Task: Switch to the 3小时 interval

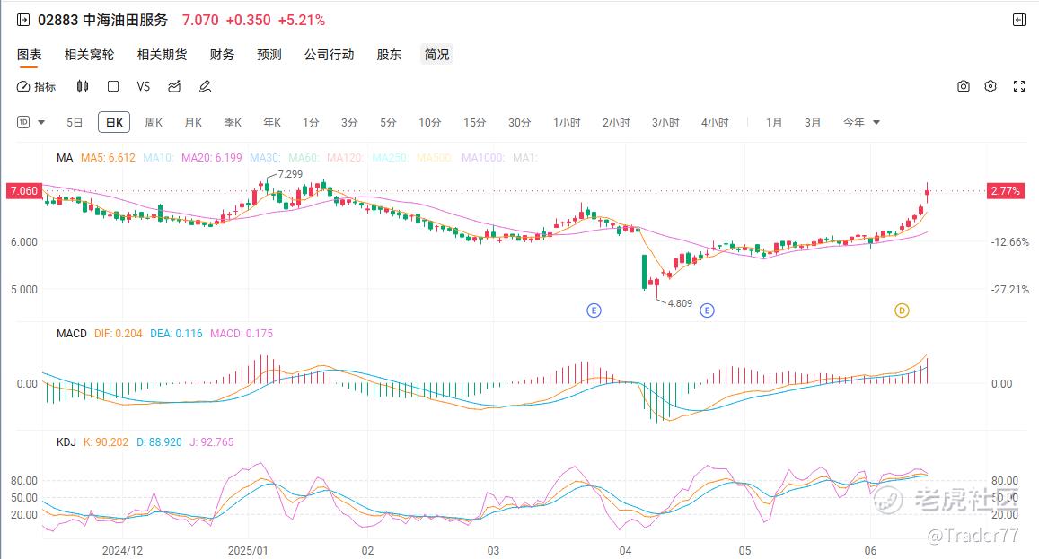Action: tap(665, 123)
